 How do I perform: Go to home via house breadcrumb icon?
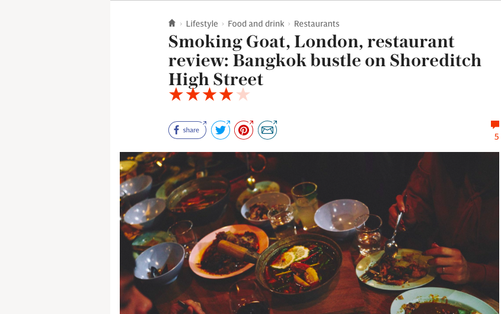click(x=172, y=23)
